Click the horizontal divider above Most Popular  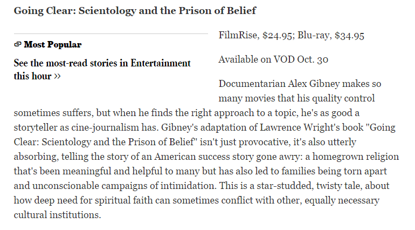point(111,33)
